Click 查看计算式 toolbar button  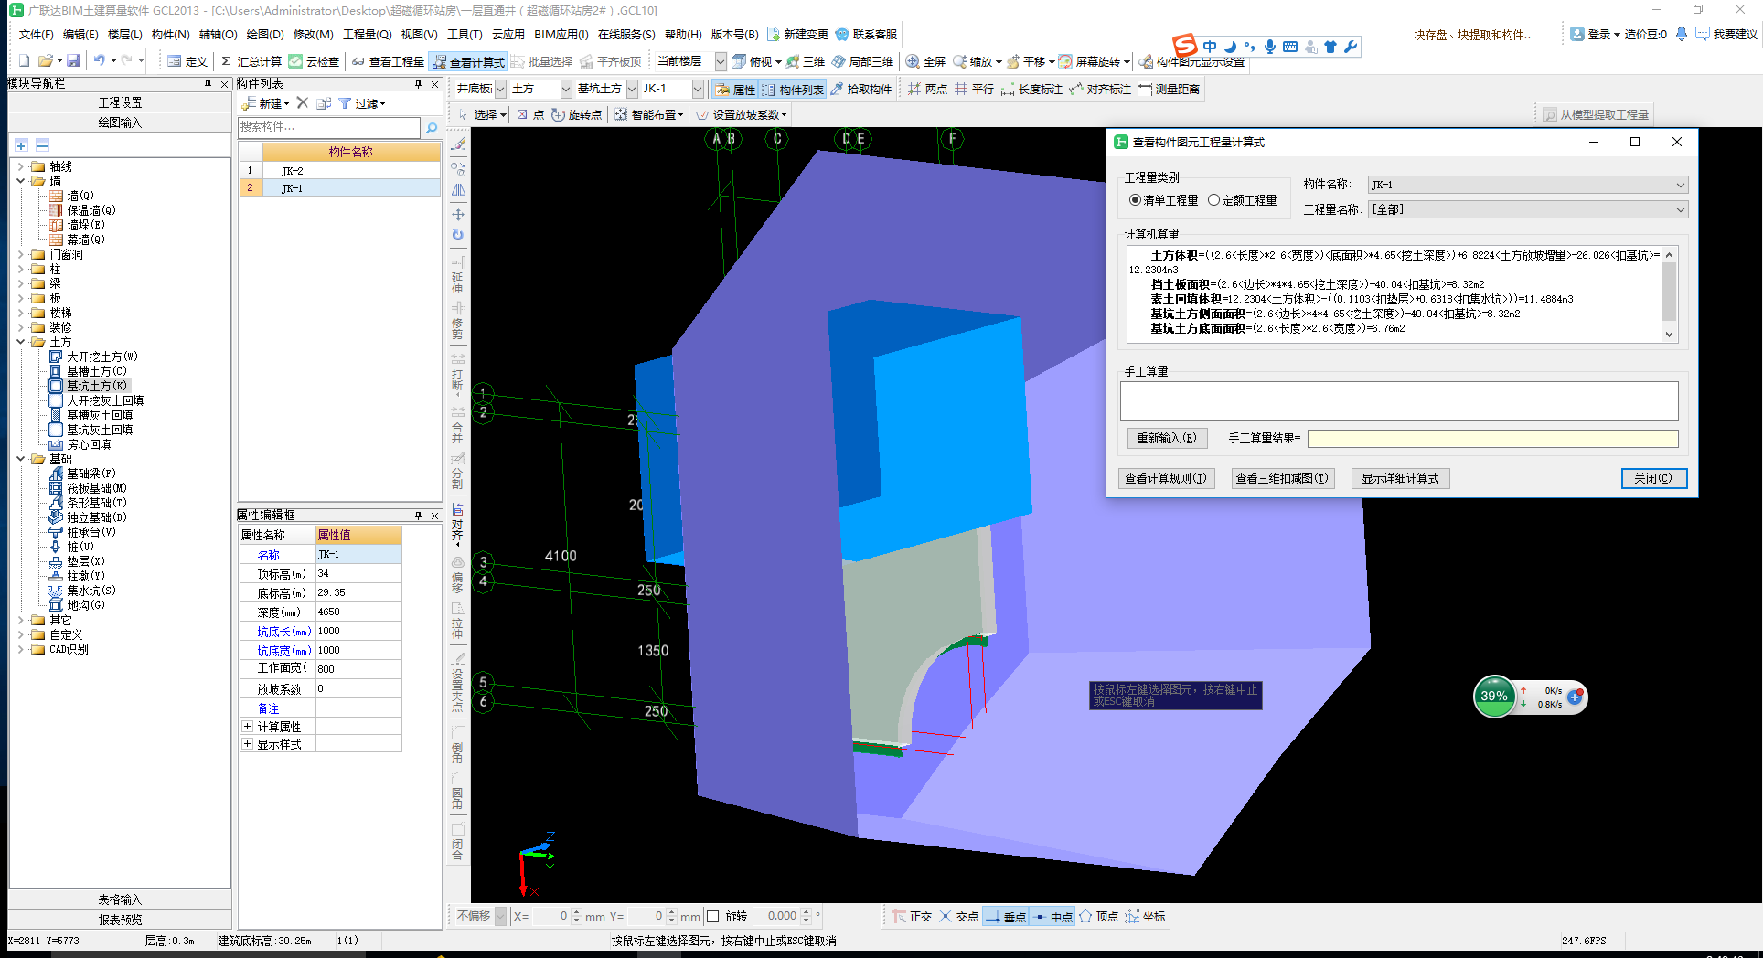coord(467,61)
